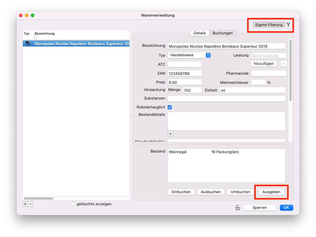Viewport: 316px width, 237px height.
Task: Toggle Robotertauglich checkbox
Action: (x=170, y=107)
